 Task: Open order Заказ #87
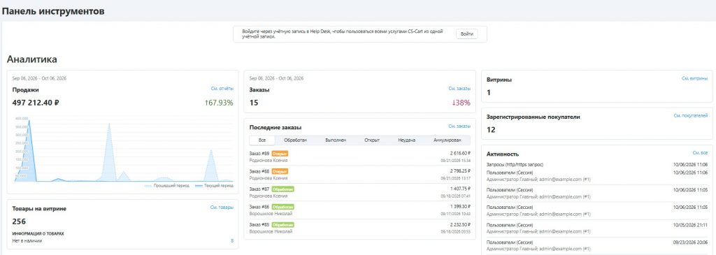(x=259, y=189)
